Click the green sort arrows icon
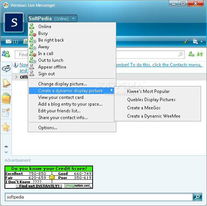Viewport: 207px width, 206px height. point(200,54)
